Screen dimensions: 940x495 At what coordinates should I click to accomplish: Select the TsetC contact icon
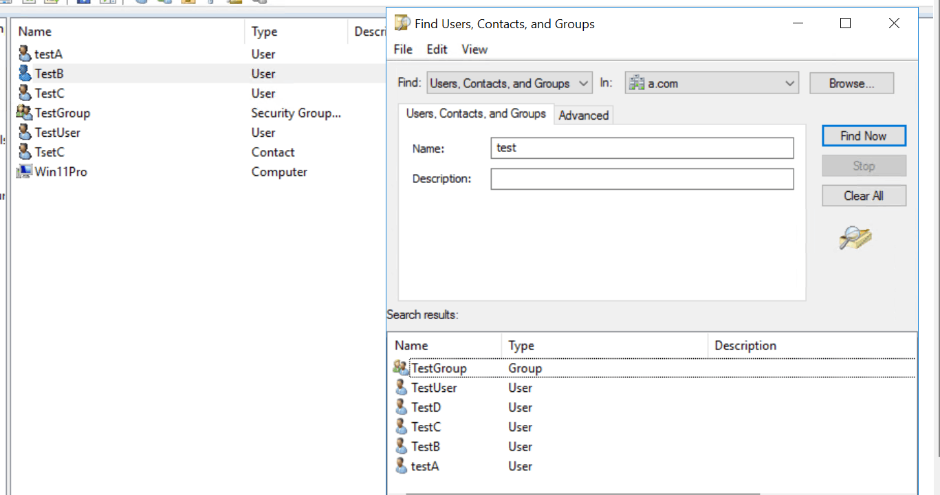[25, 152]
